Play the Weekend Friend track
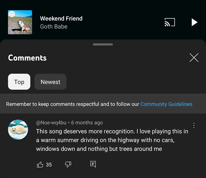This screenshot has width=206, height=178. tap(194, 22)
